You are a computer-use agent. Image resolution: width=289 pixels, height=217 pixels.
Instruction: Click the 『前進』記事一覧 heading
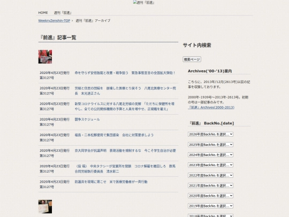point(58,38)
